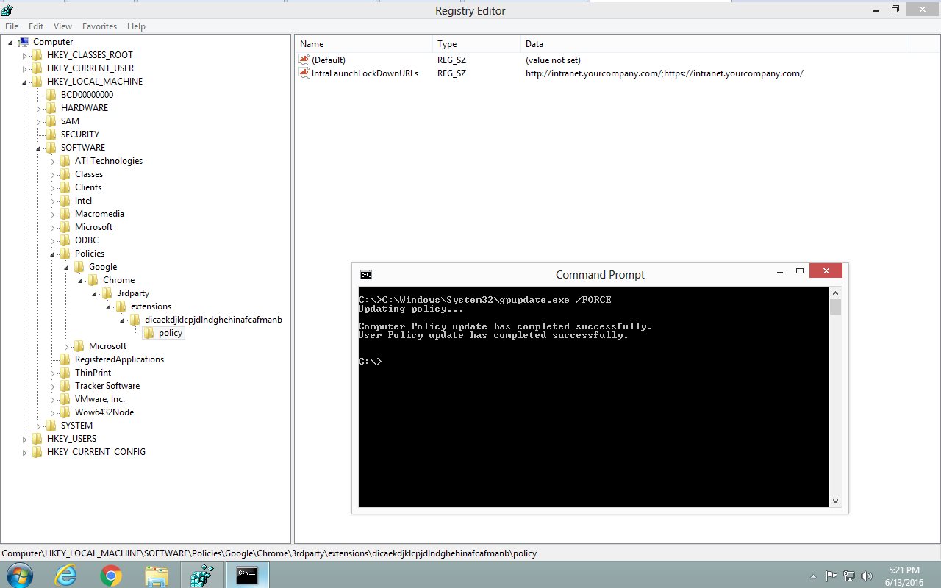Viewport: 941px width, 588px height.
Task: Click the Computer icon in tree
Action: (24, 42)
